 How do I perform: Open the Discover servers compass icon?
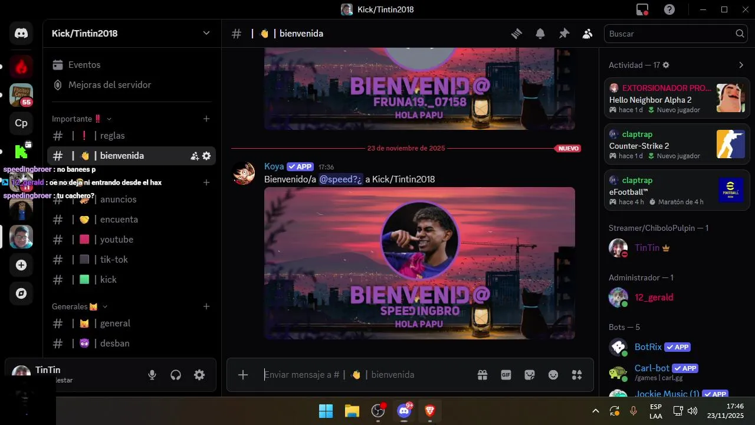pos(21,293)
